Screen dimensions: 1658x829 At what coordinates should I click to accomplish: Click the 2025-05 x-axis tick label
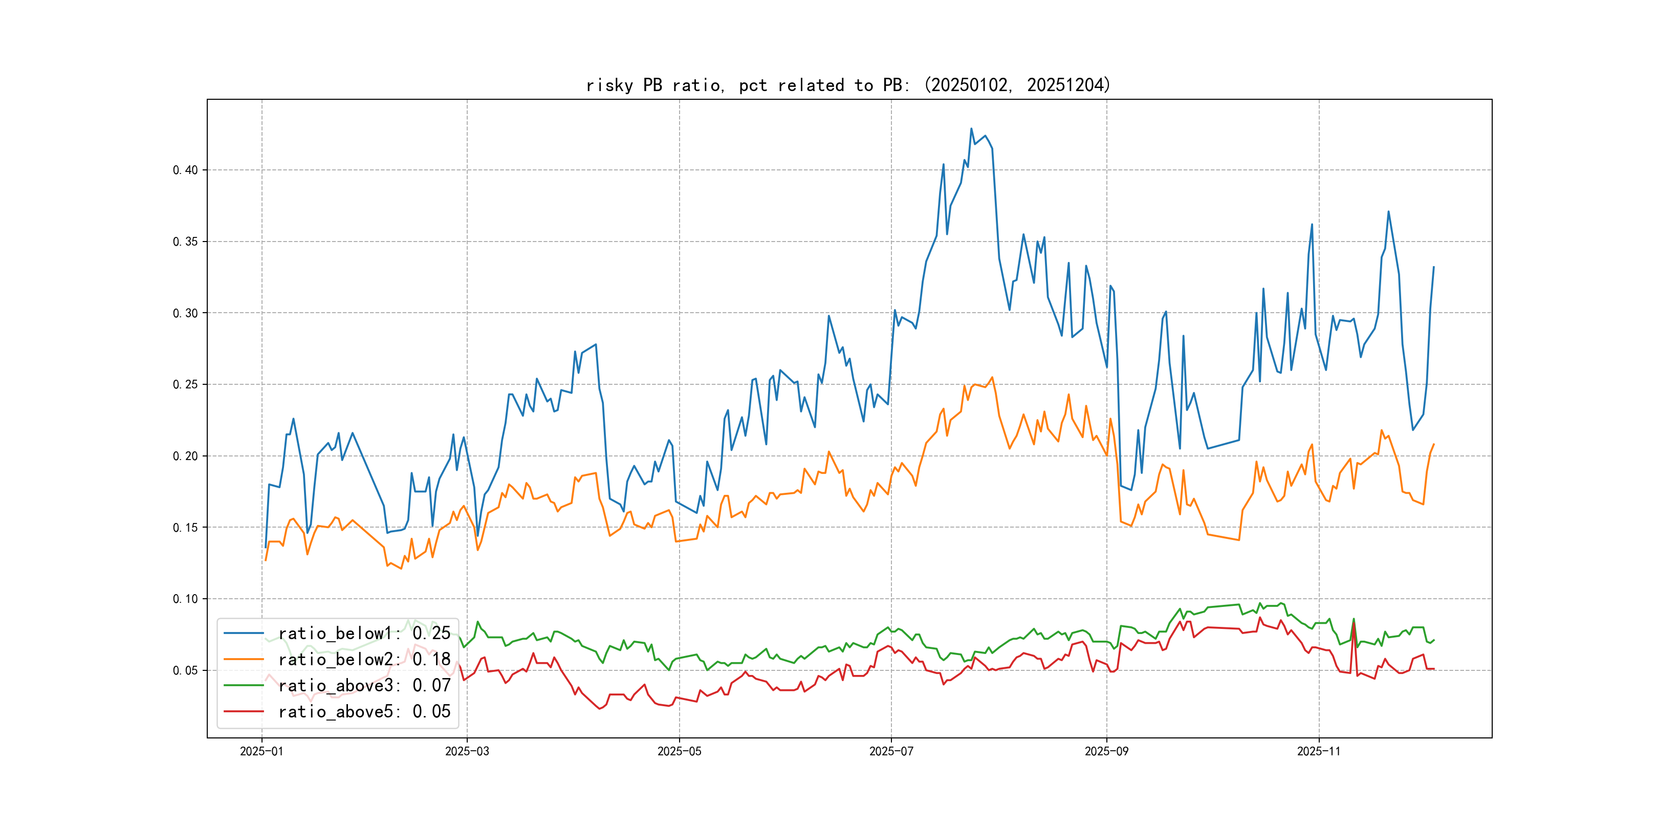679,751
